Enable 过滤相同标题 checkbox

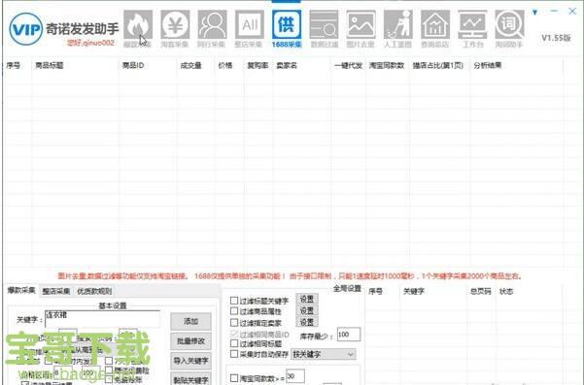[234, 343]
